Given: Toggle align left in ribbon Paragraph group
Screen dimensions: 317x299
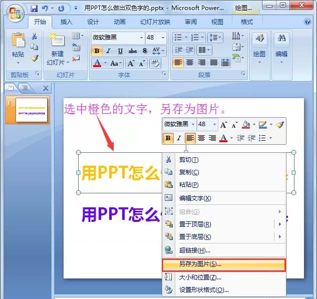Looking at the screenshot, I should click(178, 62).
